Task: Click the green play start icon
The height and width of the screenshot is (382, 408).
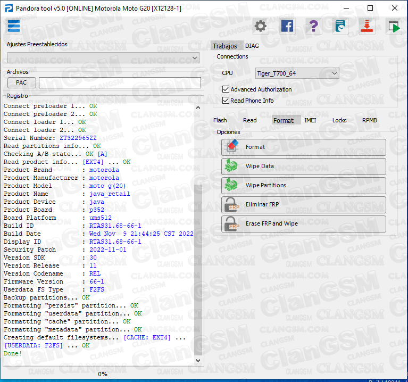Action: [394, 26]
